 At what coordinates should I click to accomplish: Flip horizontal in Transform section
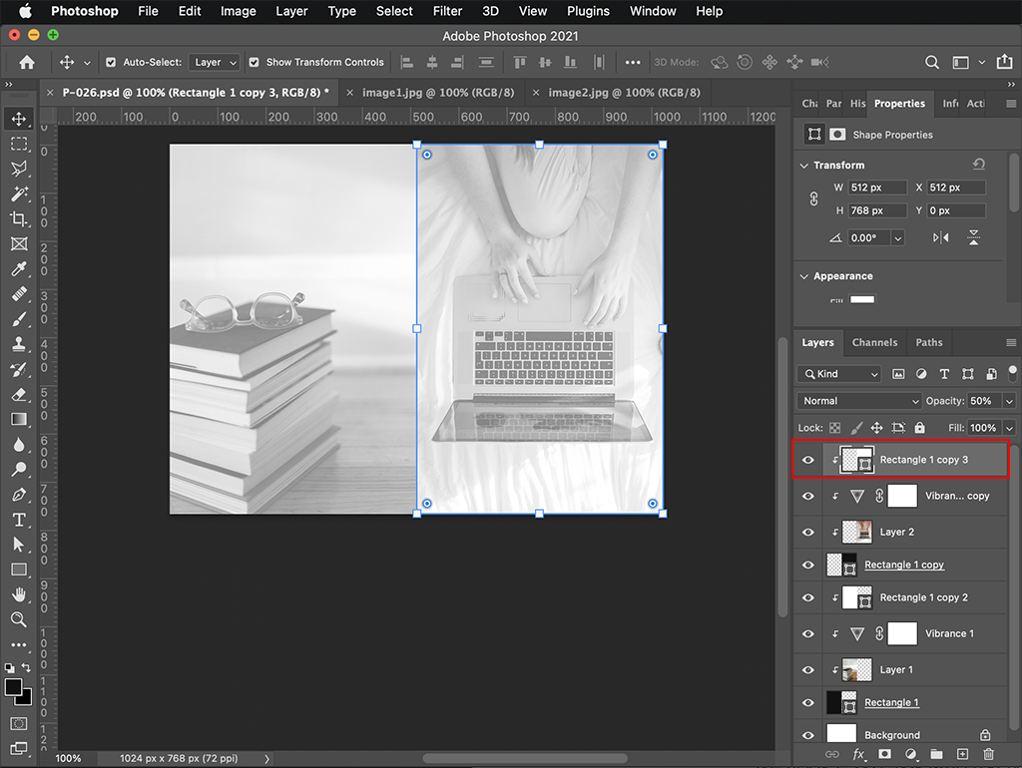[940, 237]
